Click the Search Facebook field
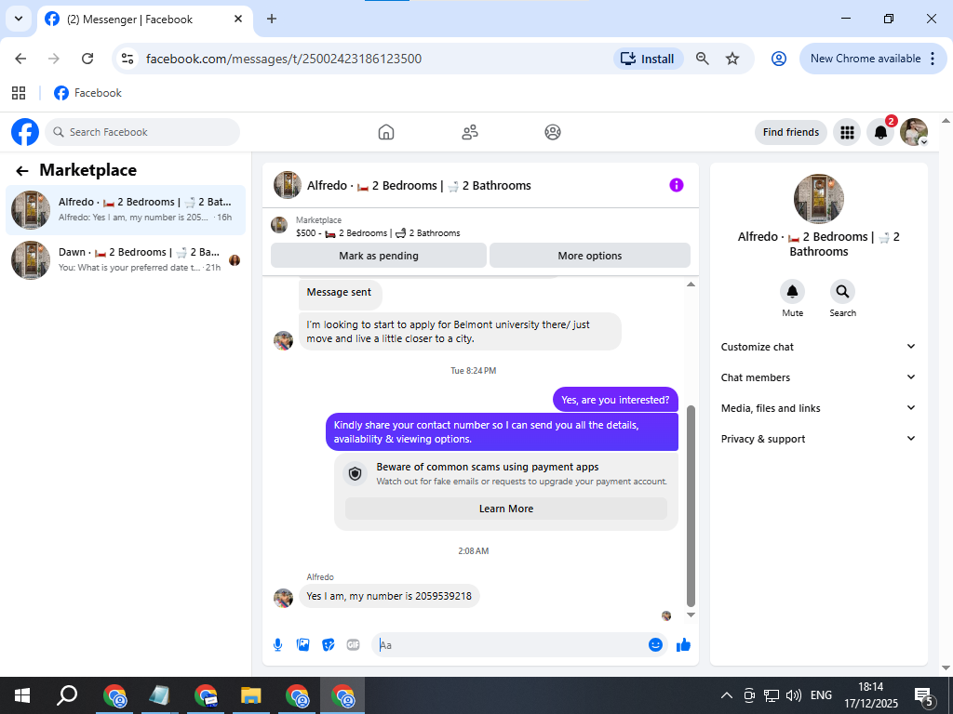This screenshot has height=714, width=953. tap(142, 132)
